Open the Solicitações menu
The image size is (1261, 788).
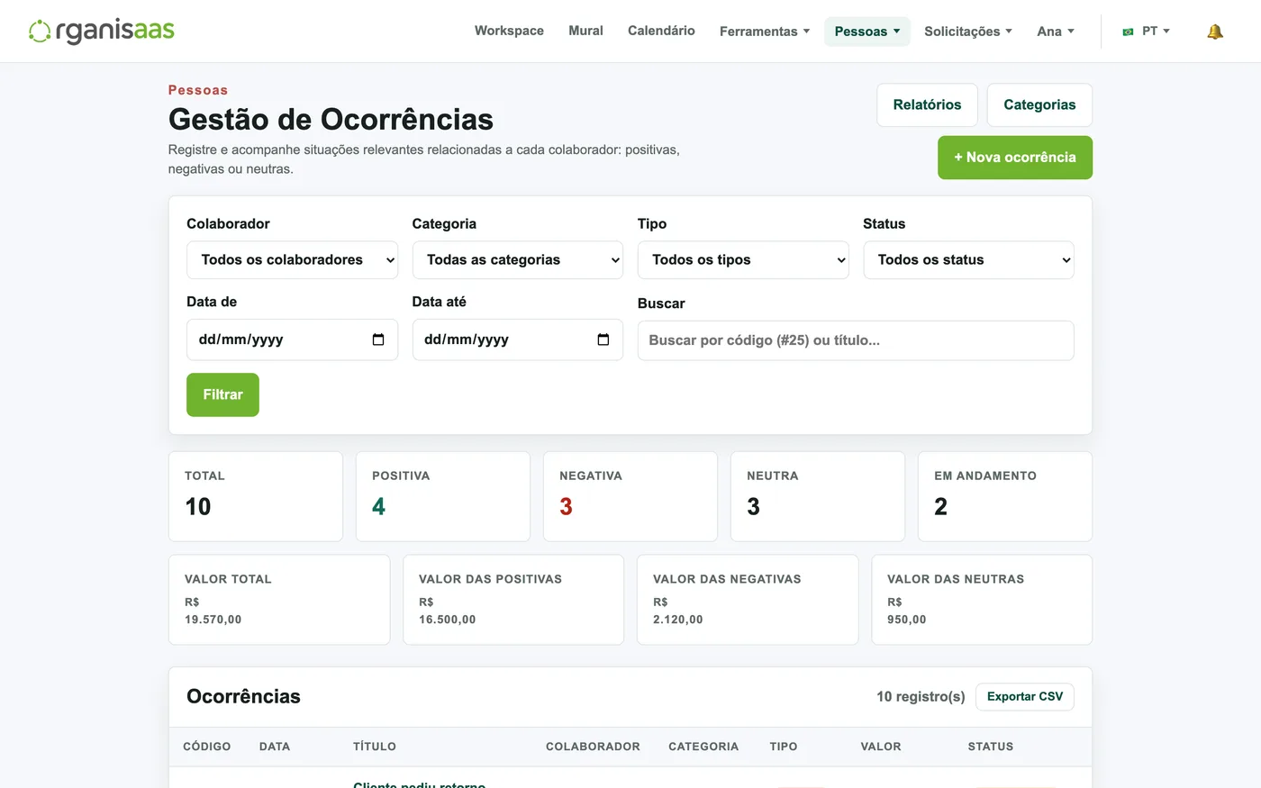(x=968, y=32)
